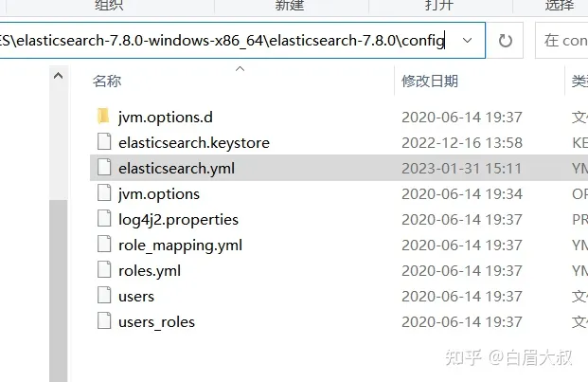Select the elasticsearch.yml file name
Viewport: 588px width, 382px height.
[x=177, y=169]
